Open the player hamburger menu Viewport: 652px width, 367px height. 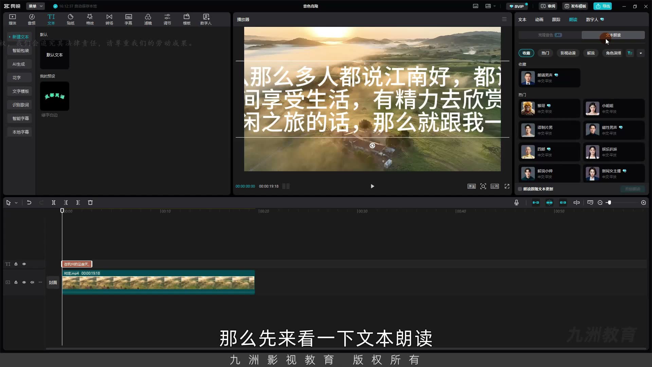(504, 19)
